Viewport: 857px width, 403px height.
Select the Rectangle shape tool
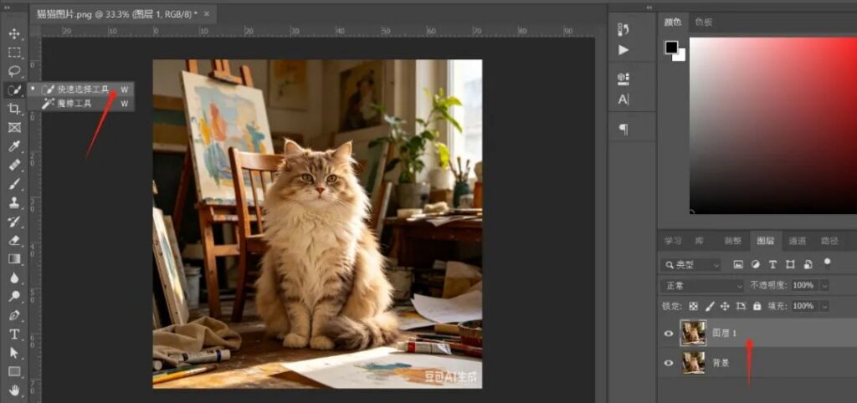(14, 371)
